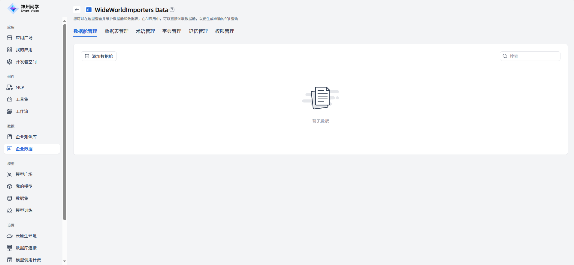Click the sidebar scroll up arrow
The width and height of the screenshot is (574, 265).
[65, 21]
